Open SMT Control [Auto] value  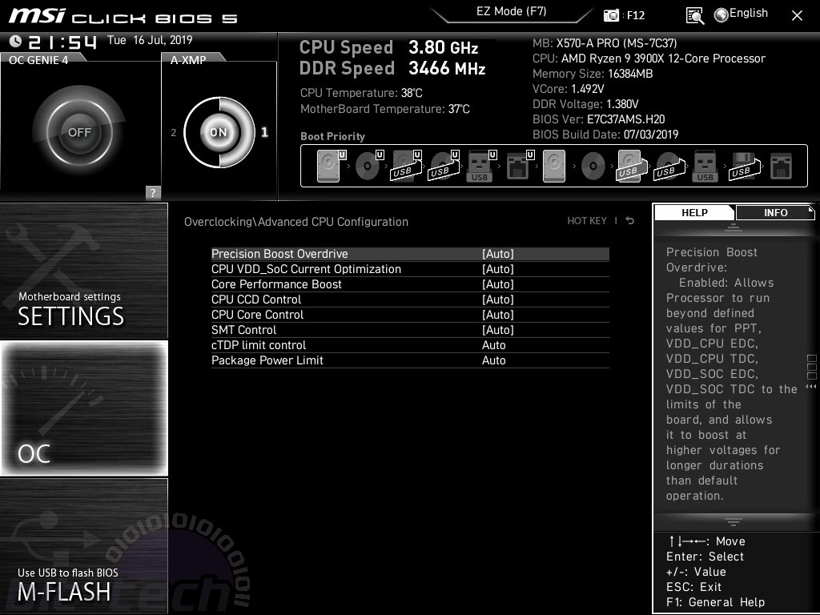click(498, 329)
